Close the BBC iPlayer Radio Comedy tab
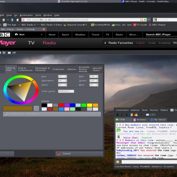This screenshot has width=177, height=177. tap(44, 29)
